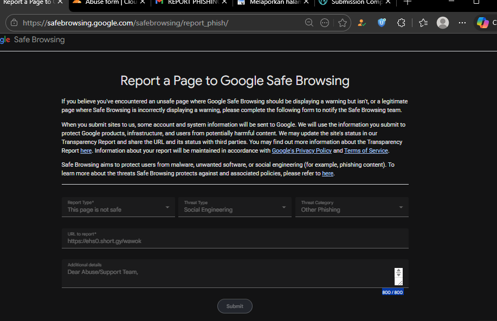This screenshot has height=321, width=497.
Task: Open the browser Settings and more menu
Action: [x=462, y=23]
